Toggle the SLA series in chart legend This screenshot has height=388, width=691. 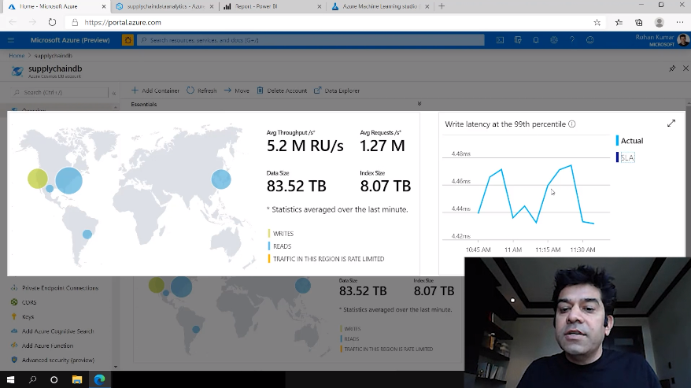click(626, 157)
